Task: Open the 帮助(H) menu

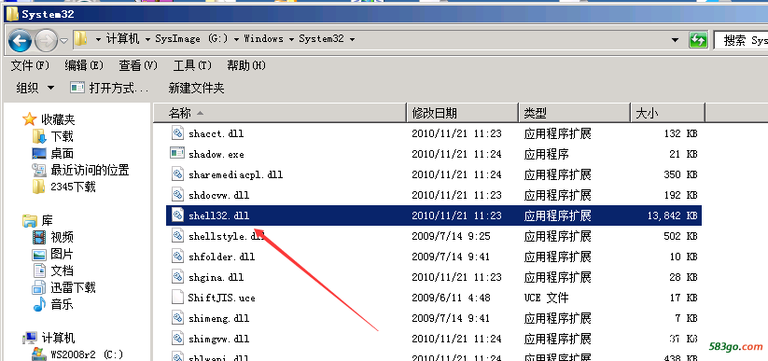Action: point(246,65)
